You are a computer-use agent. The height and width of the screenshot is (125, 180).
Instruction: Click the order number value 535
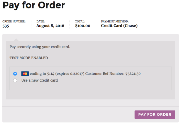(x=6, y=26)
